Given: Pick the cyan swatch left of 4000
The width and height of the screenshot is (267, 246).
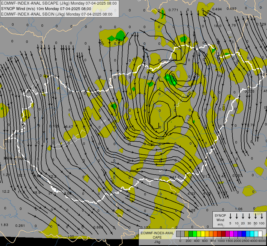Looking at the screenshot, I should coord(252,234).
